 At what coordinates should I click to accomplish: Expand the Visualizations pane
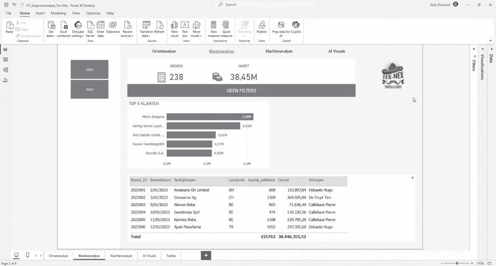point(483,49)
